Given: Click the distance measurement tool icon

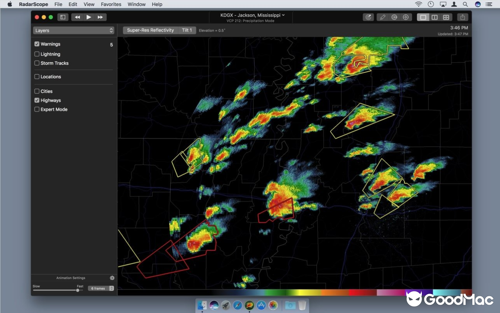Looking at the screenshot, I should pyautogui.click(x=395, y=17).
